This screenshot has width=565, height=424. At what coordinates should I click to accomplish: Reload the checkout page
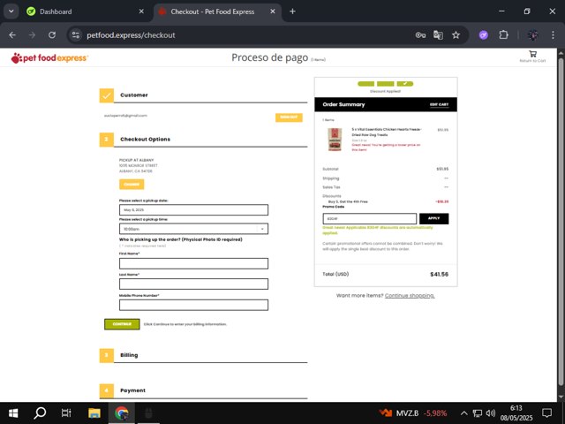(x=52, y=35)
